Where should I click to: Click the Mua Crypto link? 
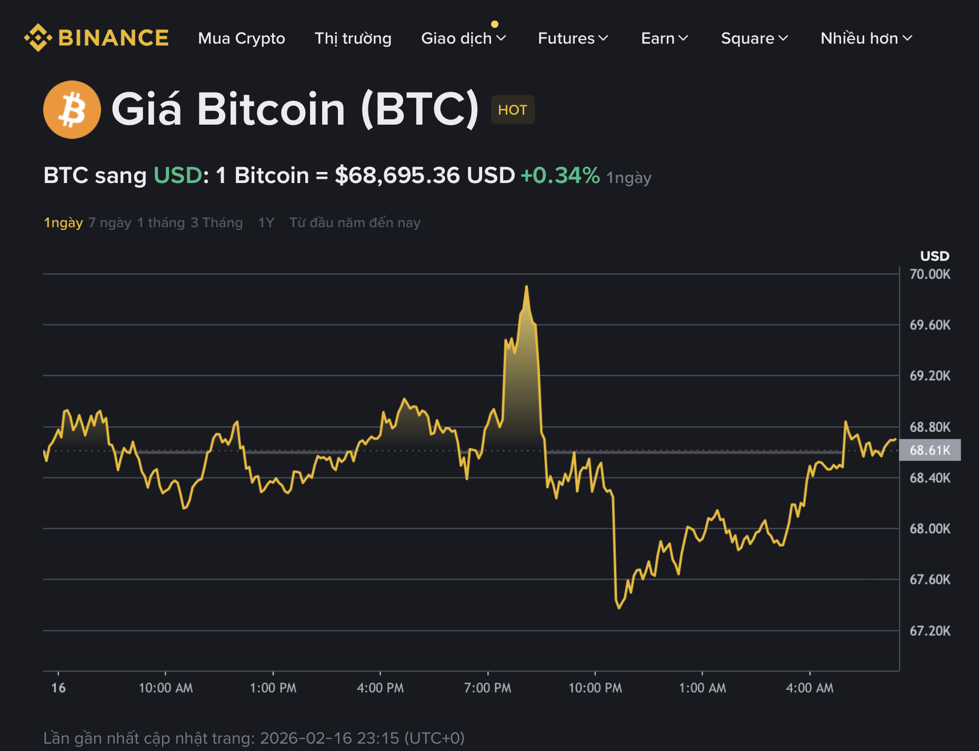pyautogui.click(x=241, y=38)
